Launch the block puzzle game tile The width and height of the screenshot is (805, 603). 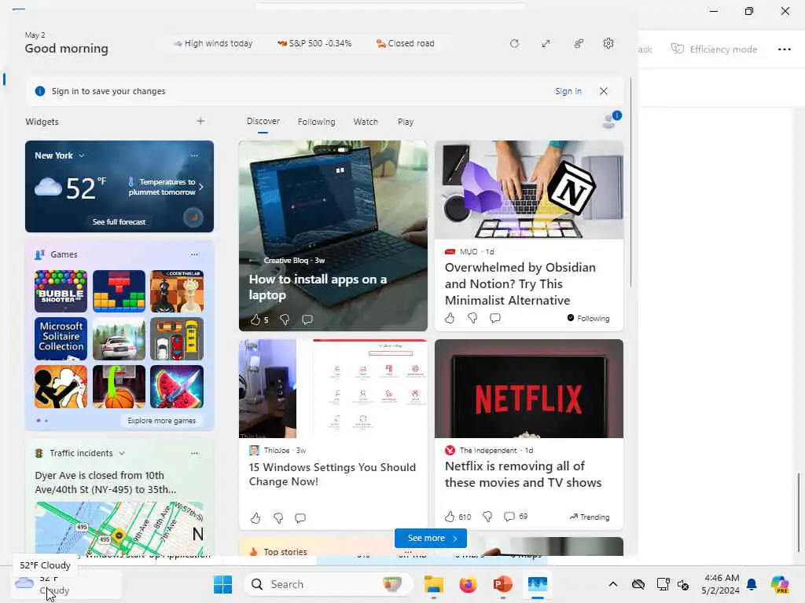pos(119,291)
